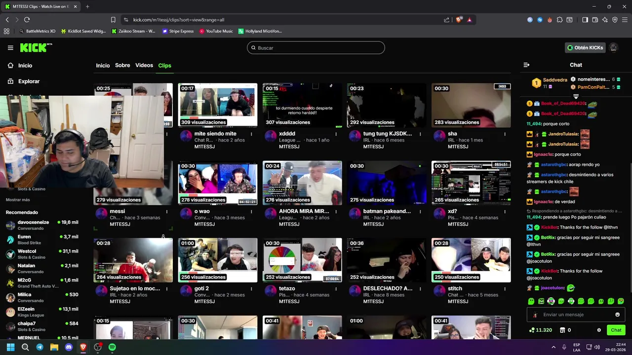The height and width of the screenshot is (355, 632).
Task: Go to Inicio via the home icon
Action: point(10,66)
